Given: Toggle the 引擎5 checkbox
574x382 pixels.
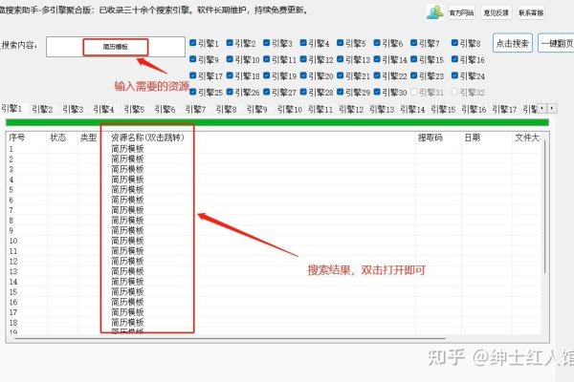Looking at the screenshot, I should point(340,43).
